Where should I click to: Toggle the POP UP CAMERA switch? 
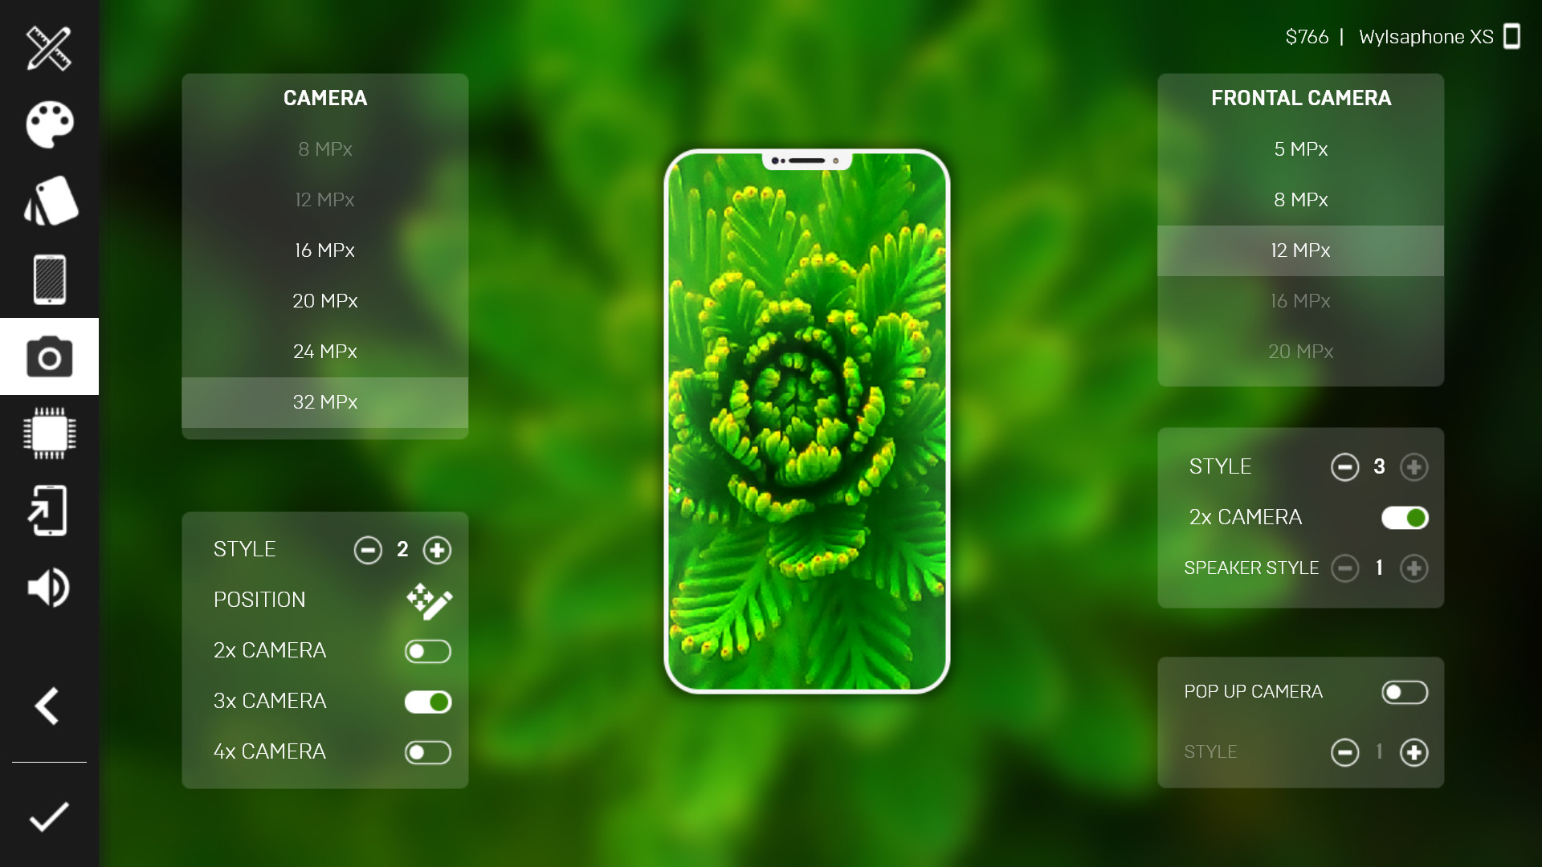pos(1405,691)
